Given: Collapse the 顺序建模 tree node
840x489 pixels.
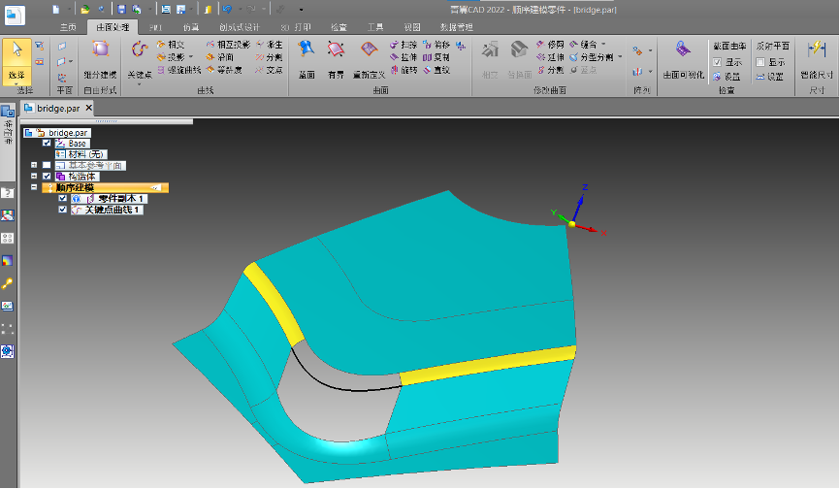Looking at the screenshot, I should point(34,187).
